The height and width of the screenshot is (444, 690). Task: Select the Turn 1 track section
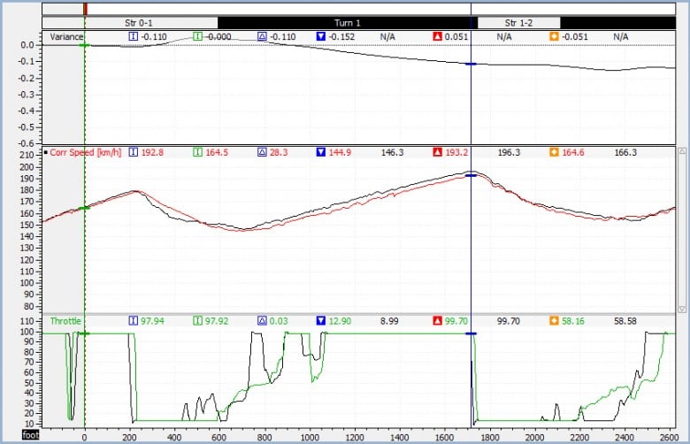[347, 23]
